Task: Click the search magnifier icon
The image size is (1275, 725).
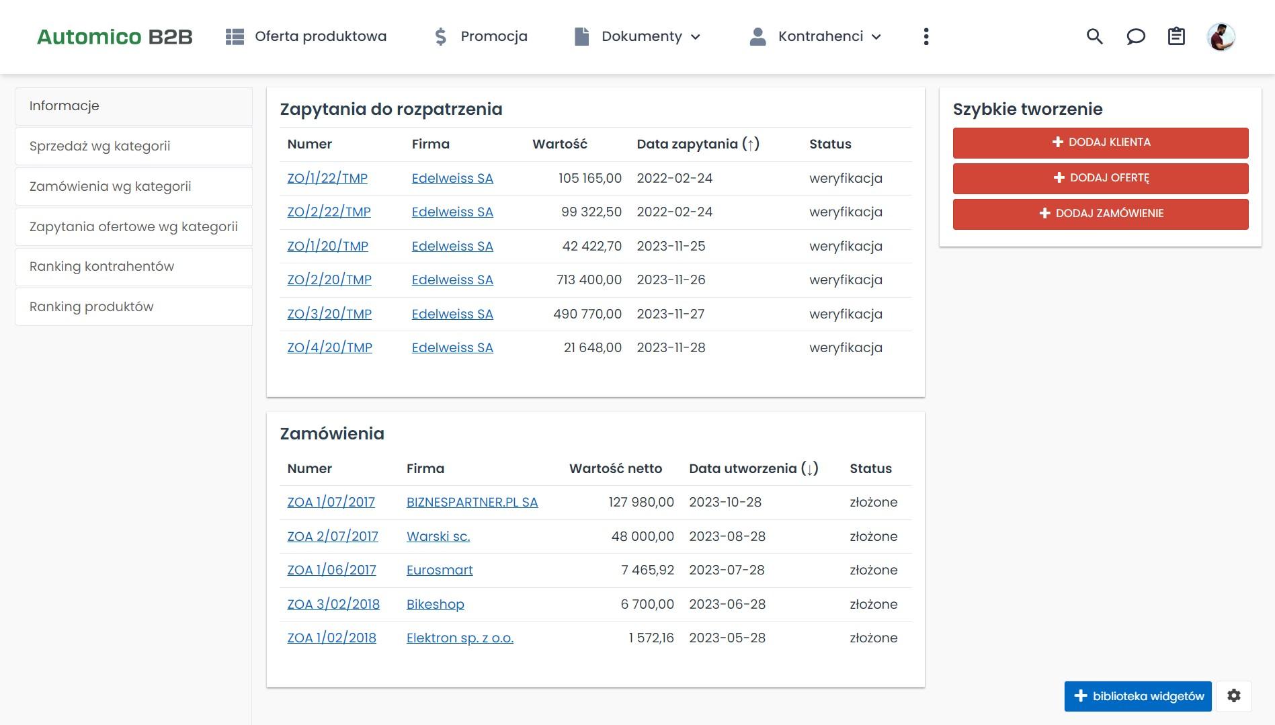Action: pos(1094,36)
